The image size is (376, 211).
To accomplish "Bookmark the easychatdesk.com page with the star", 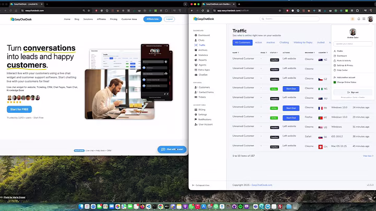I will tap(89, 10).
